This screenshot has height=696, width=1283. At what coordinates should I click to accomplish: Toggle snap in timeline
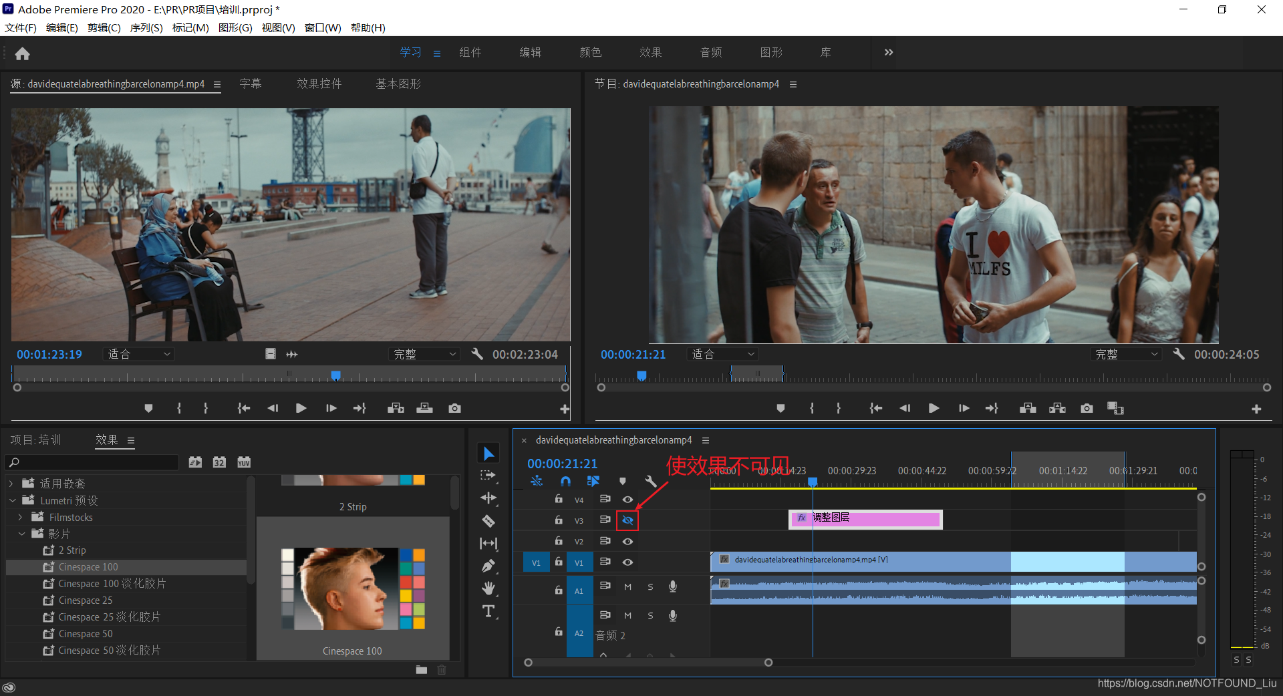click(565, 481)
